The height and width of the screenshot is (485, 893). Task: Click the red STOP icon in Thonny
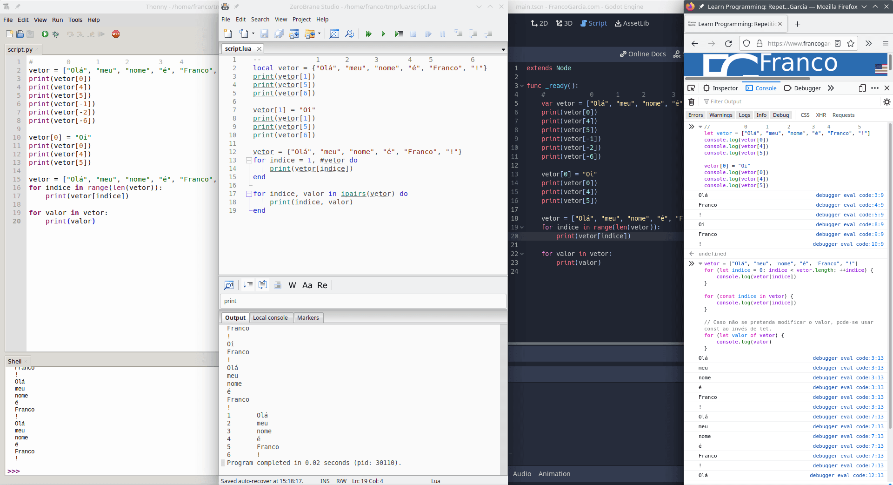(116, 34)
